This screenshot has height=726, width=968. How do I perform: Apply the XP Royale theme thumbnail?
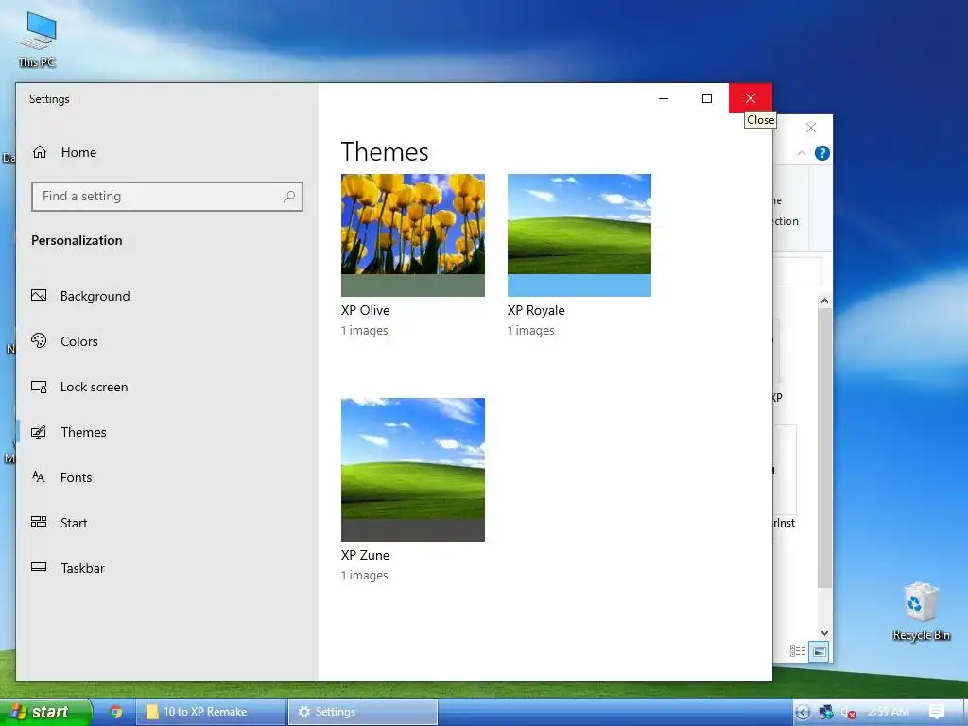pyautogui.click(x=579, y=235)
